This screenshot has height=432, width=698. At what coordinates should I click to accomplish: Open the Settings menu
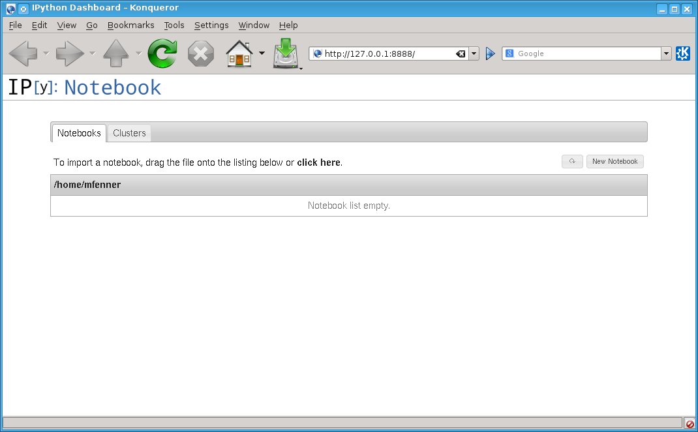coord(211,25)
